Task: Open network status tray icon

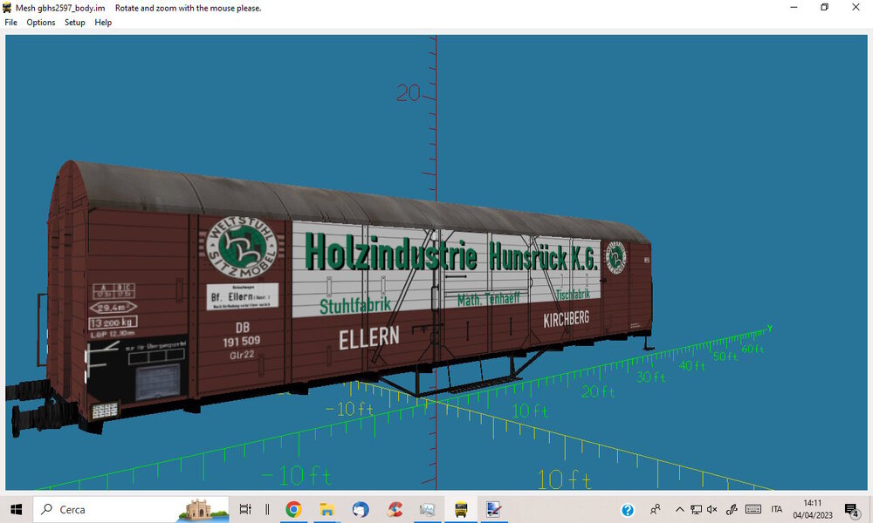Action: tap(696, 509)
